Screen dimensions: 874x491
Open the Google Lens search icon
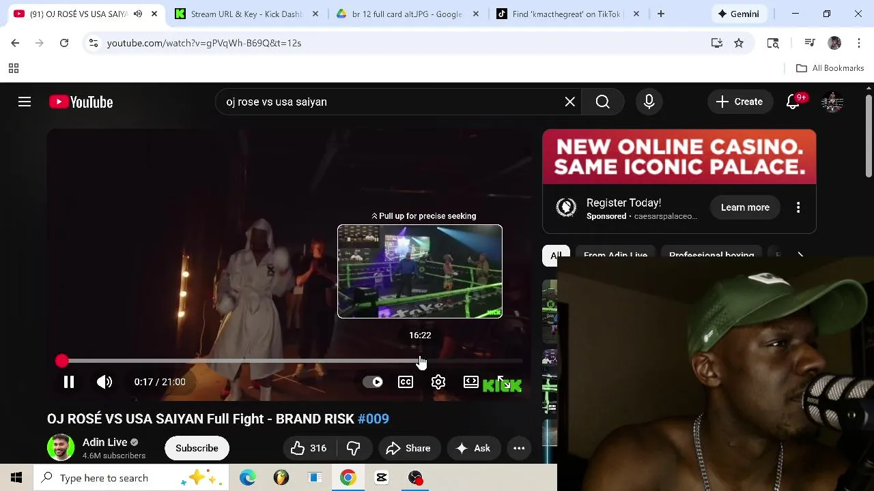point(773,43)
